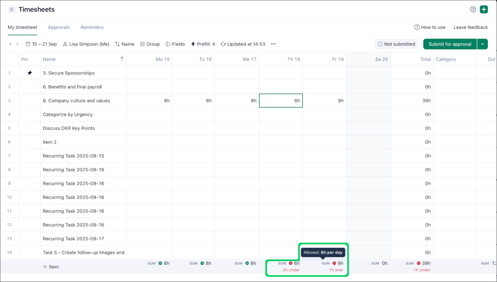Switch to the Reminders tab
Viewport: 497px width, 282px height.
(92, 27)
